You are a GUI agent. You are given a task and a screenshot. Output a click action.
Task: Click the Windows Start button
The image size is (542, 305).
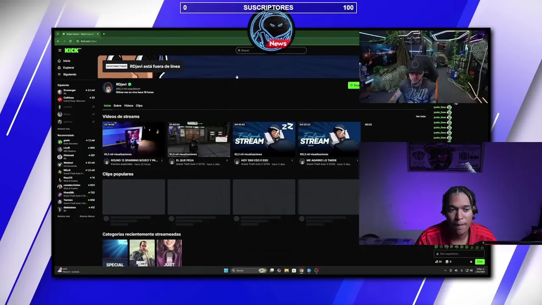coord(226,270)
